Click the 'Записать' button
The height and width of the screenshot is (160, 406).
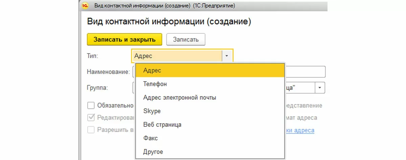(186, 39)
